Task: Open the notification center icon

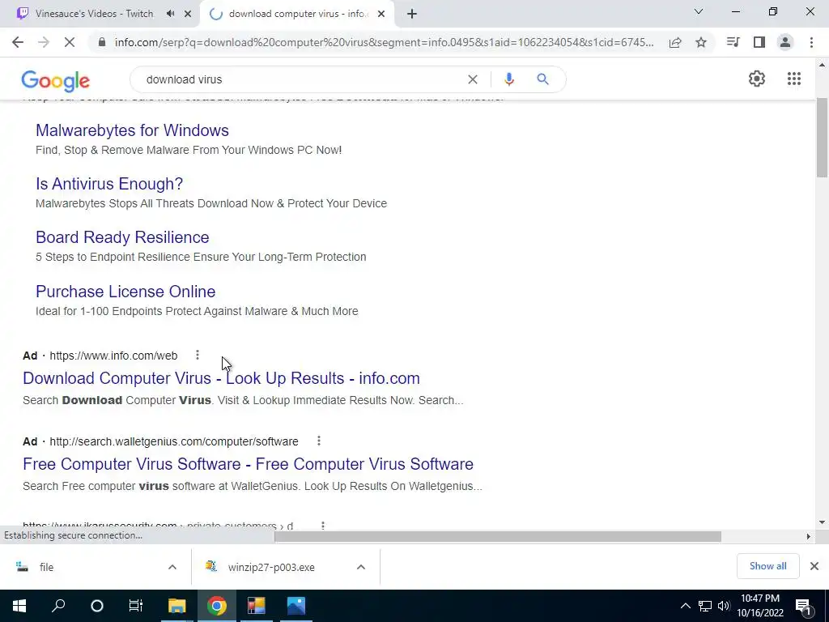Action: point(803,606)
